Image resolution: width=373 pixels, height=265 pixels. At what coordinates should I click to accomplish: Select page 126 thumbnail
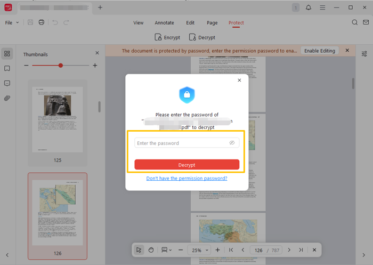click(58, 216)
